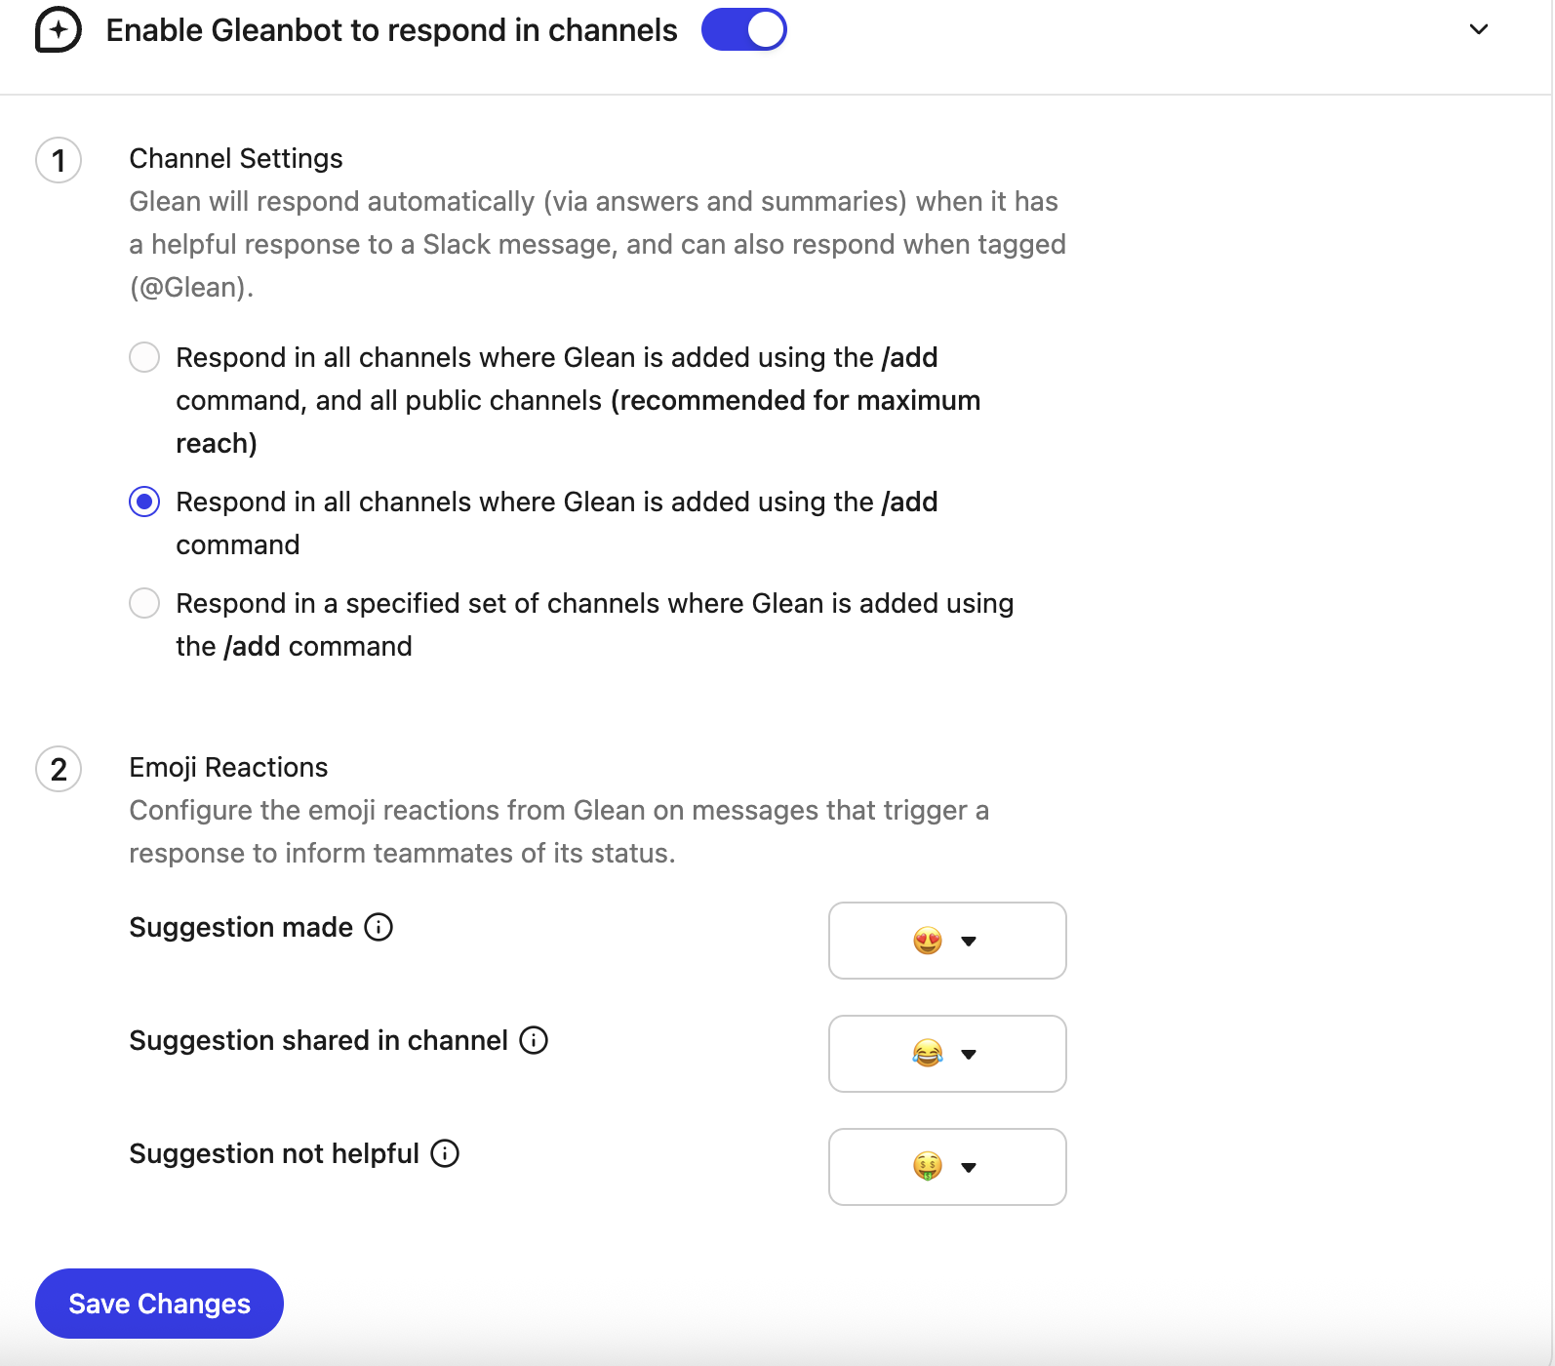Click the info icon beside Suggestion not helpful
The height and width of the screenshot is (1366, 1555).
click(x=445, y=1153)
